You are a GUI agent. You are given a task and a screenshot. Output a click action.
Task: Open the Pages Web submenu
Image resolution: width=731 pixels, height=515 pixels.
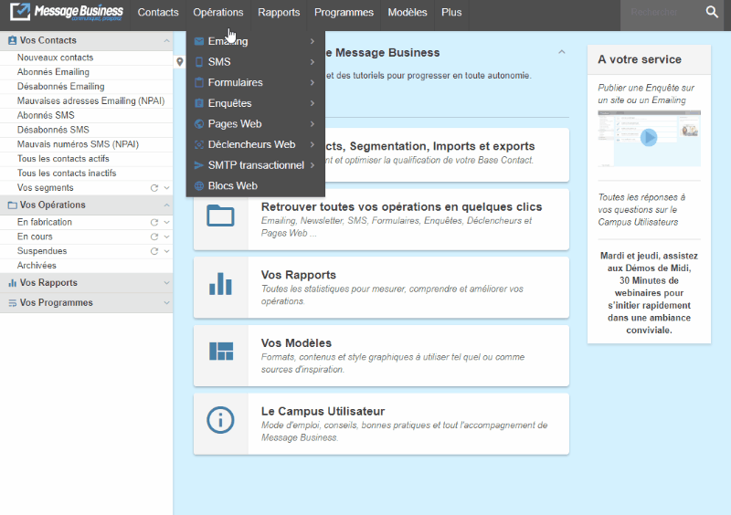click(x=256, y=123)
